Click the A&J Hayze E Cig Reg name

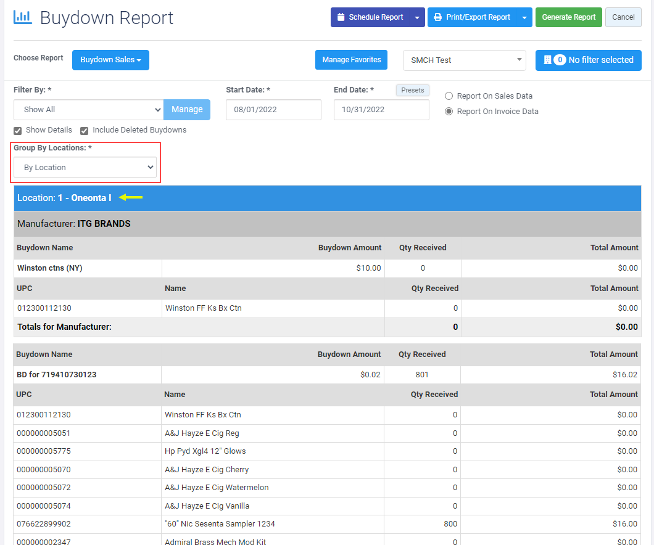(202, 433)
